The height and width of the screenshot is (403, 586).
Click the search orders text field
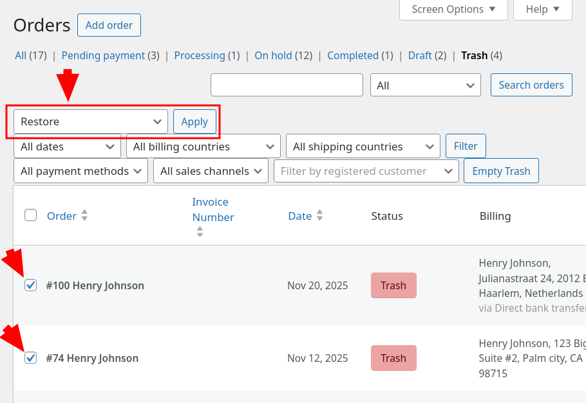pos(287,85)
